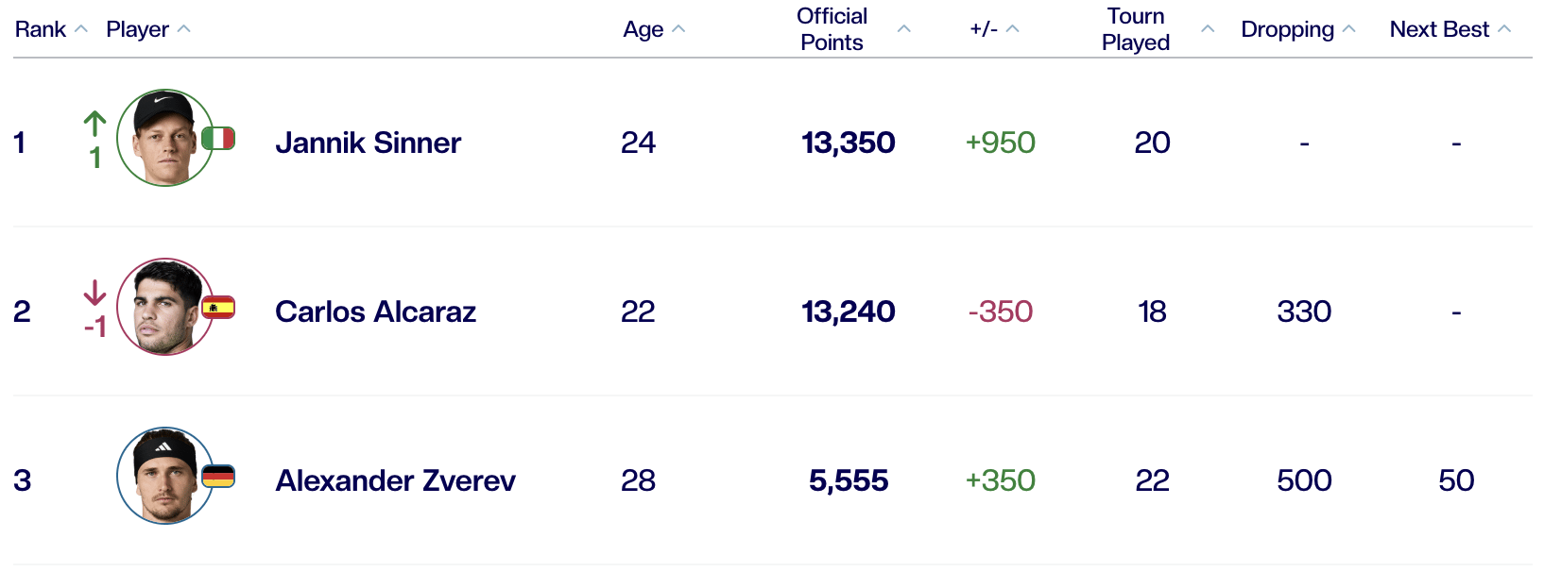Sort by Official Points chevron
The height and width of the screenshot is (572, 1544).
[x=903, y=29]
